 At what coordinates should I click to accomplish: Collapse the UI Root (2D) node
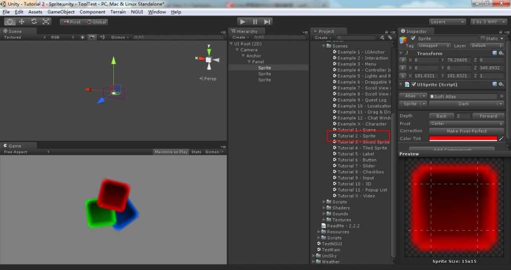(232, 44)
